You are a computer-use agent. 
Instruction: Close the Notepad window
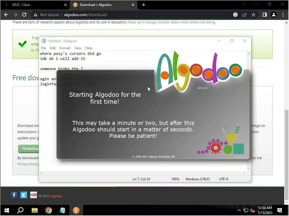pyautogui.click(x=245, y=41)
